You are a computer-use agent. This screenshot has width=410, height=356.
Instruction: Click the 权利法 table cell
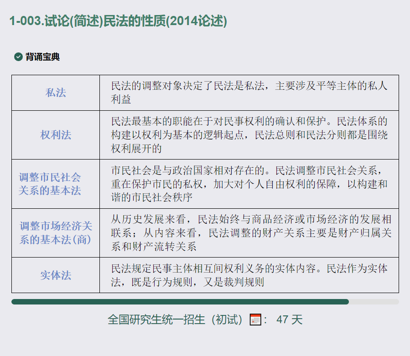[x=56, y=135]
